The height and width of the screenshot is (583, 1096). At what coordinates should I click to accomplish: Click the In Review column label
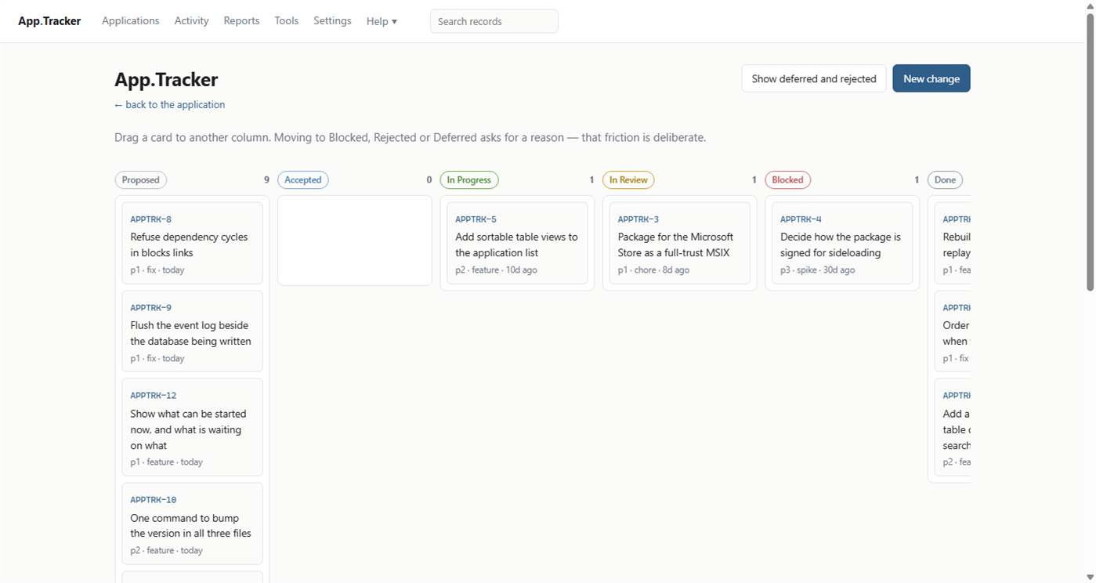pos(628,180)
